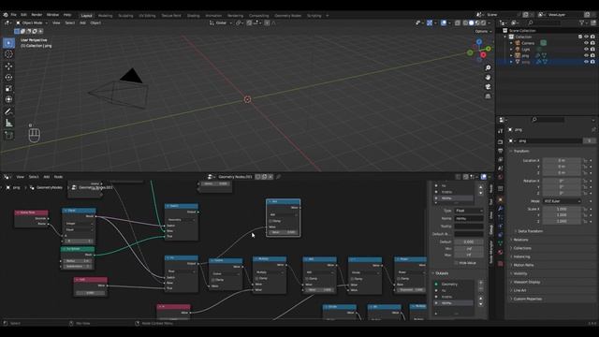Expand the Custom Properties panel

tap(527, 300)
